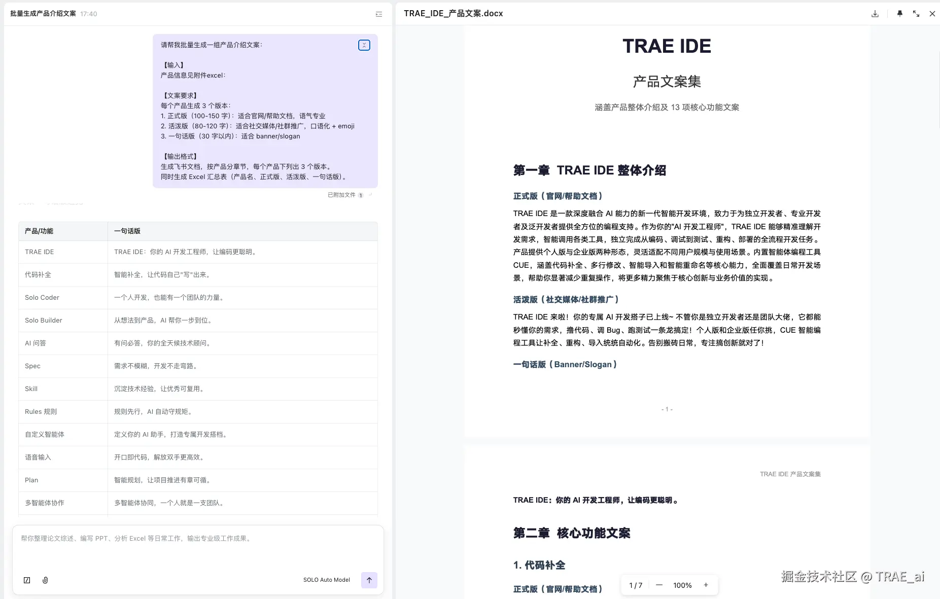Click the send arrow button
The height and width of the screenshot is (599, 940).
[x=369, y=580]
